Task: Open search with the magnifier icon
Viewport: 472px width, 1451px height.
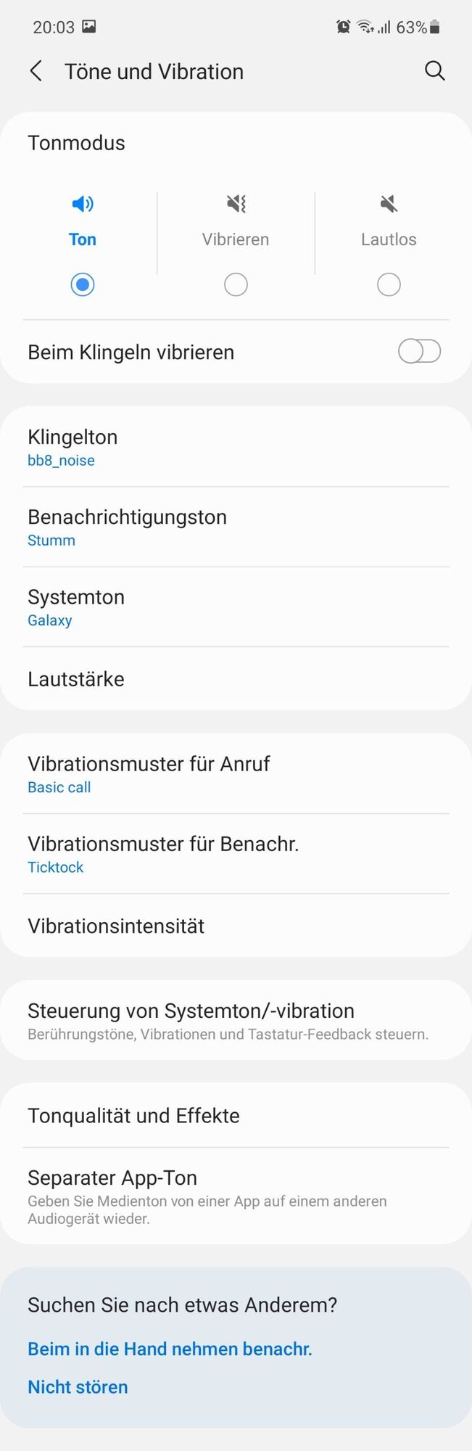Action: 434,71
